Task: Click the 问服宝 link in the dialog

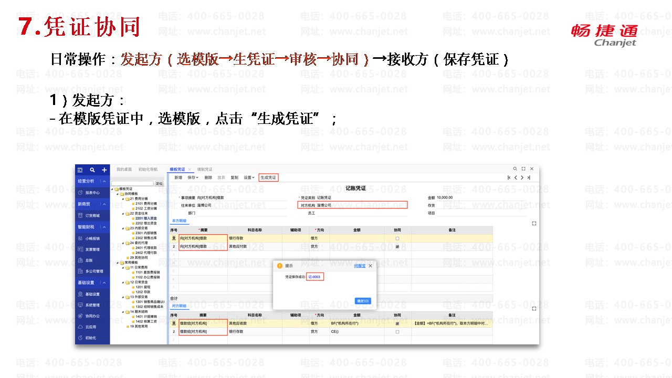Action: (x=359, y=266)
